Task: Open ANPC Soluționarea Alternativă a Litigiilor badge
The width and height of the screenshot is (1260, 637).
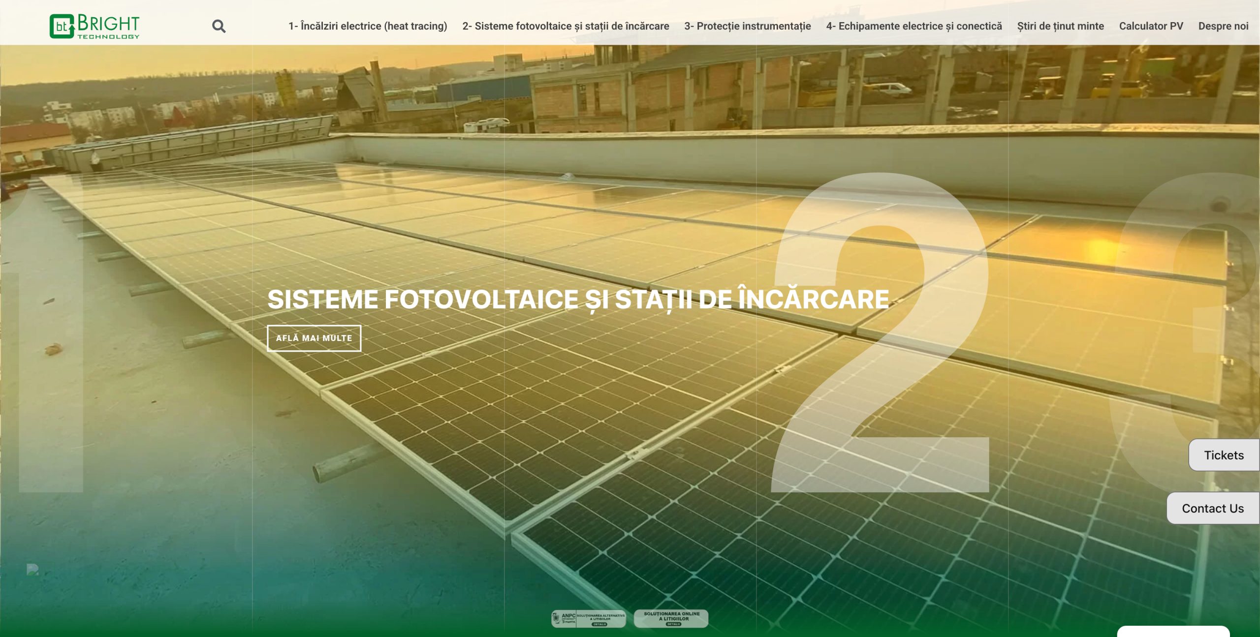Action: coord(589,619)
